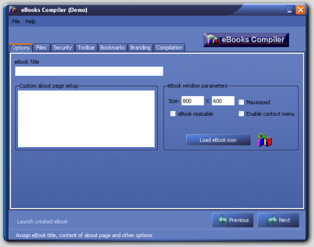Image resolution: width=314 pixels, height=247 pixels.
Task: Check Enable context menu option
Action: pos(241,114)
